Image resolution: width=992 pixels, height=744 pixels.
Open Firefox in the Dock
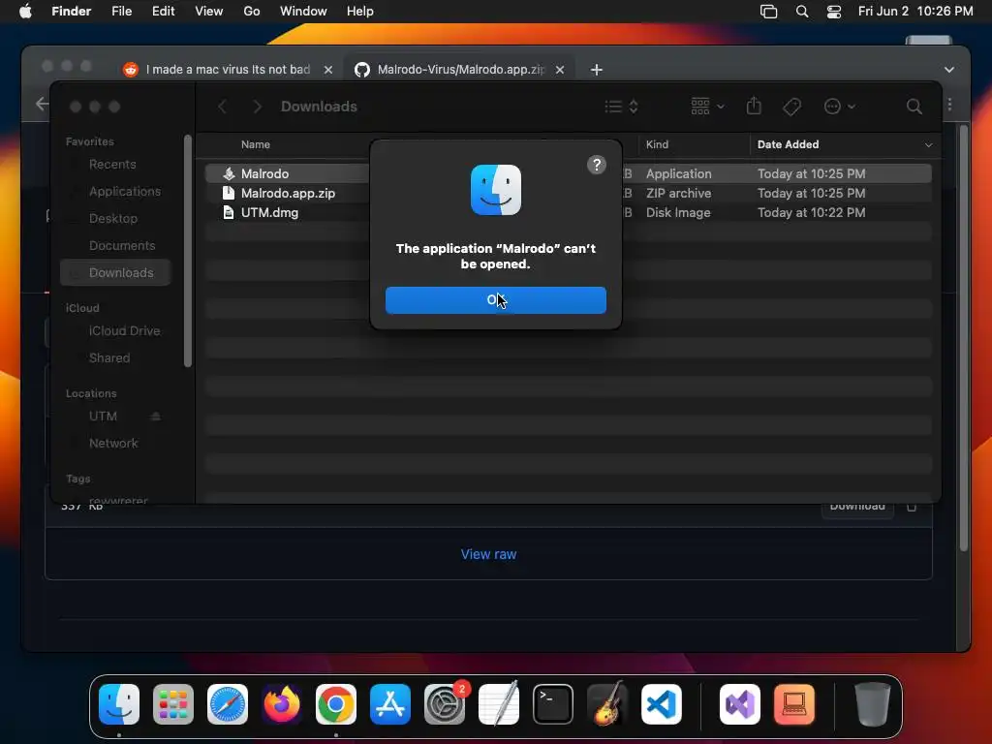click(x=282, y=704)
